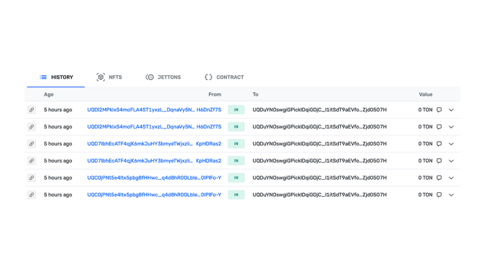Switch to the NFTS tab

tap(109, 77)
